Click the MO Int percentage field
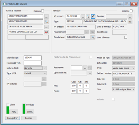 click(86, 86)
